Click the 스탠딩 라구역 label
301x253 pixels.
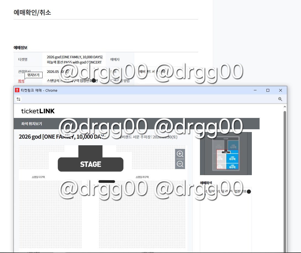(x=142, y=177)
